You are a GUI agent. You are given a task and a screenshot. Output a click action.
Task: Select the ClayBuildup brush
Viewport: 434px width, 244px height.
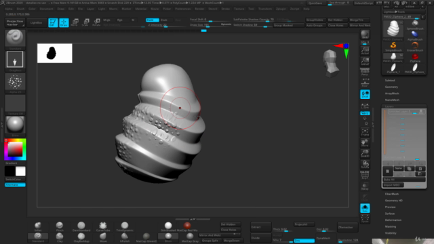point(81,237)
